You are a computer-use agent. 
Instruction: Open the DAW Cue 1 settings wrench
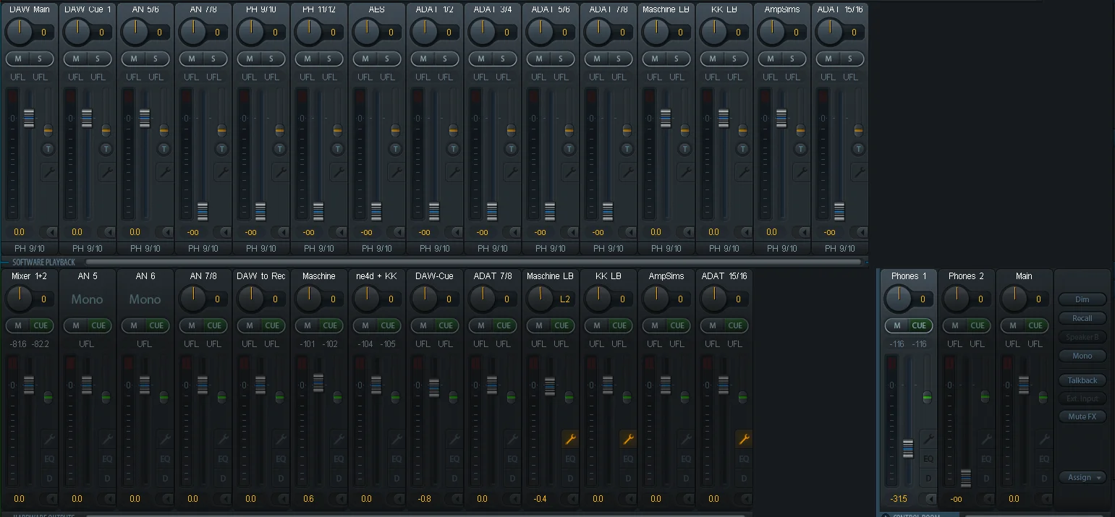point(106,172)
